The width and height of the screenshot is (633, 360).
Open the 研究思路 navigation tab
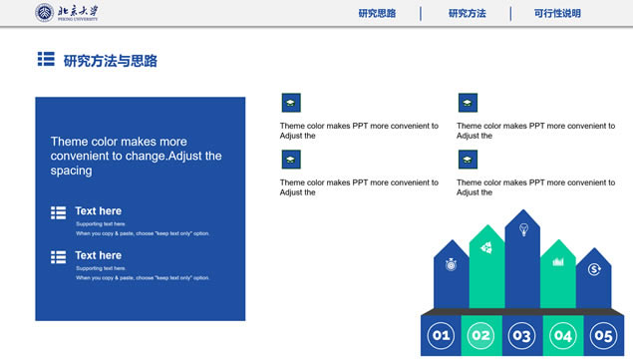point(377,13)
